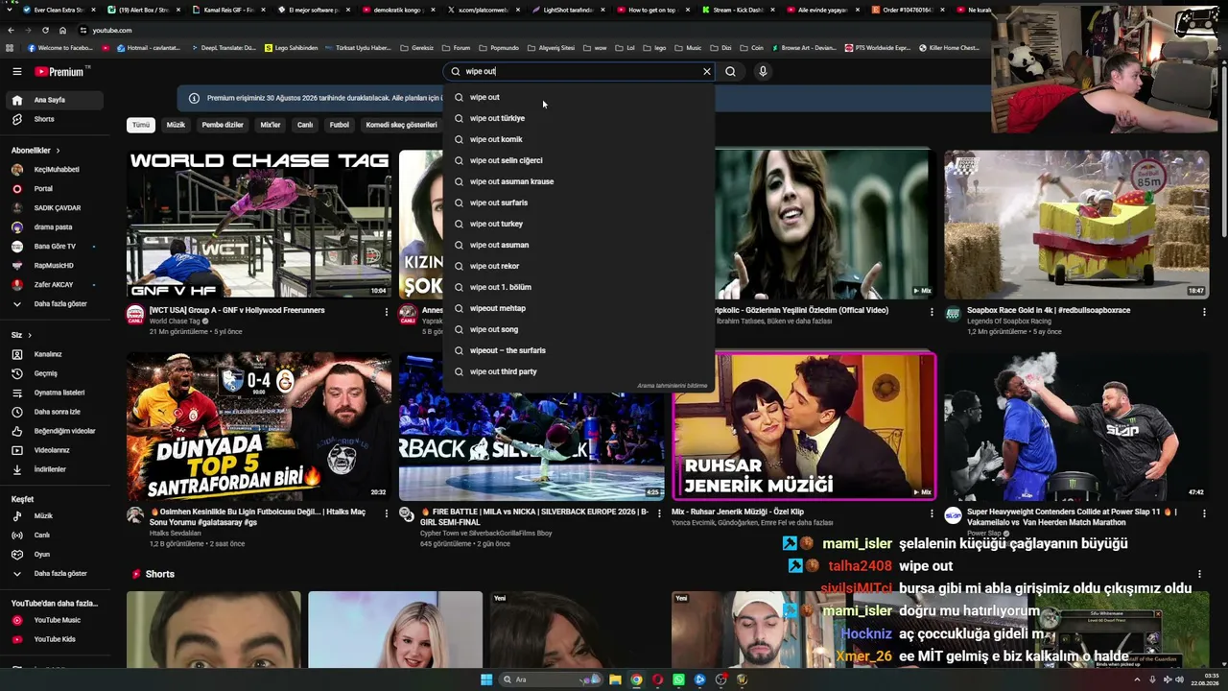This screenshot has width=1228, height=691.
Task: Clear the search box with the X
Action: click(x=707, y=71)
